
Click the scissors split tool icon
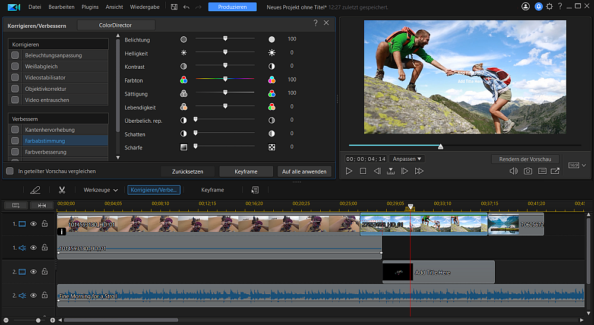click(62, 190)
